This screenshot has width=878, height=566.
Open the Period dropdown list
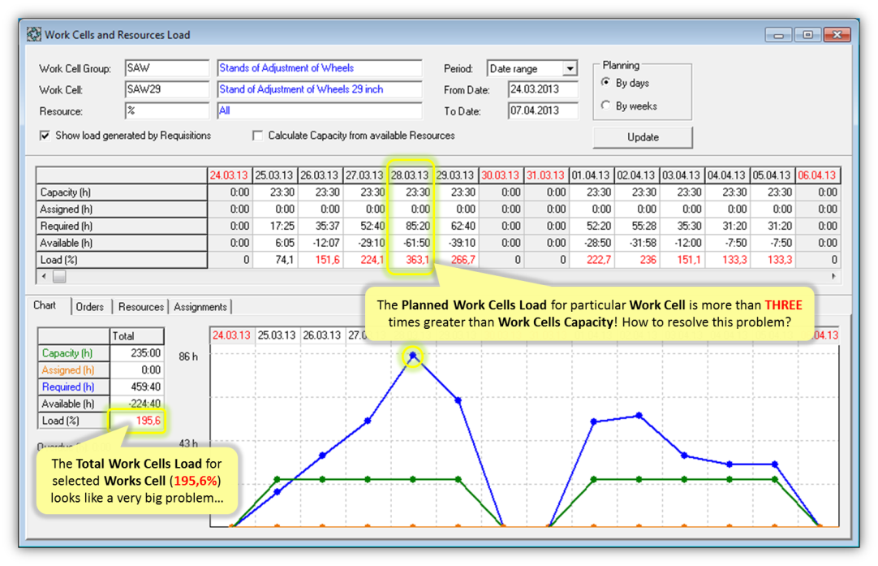pos(570,68)
